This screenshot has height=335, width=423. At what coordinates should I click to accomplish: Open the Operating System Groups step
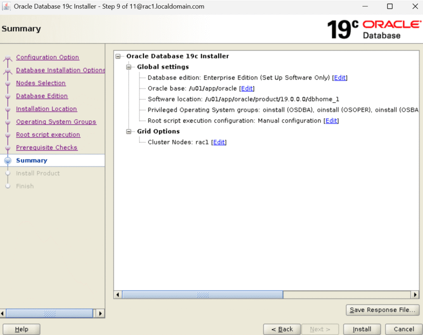click(x=56, y=122)
